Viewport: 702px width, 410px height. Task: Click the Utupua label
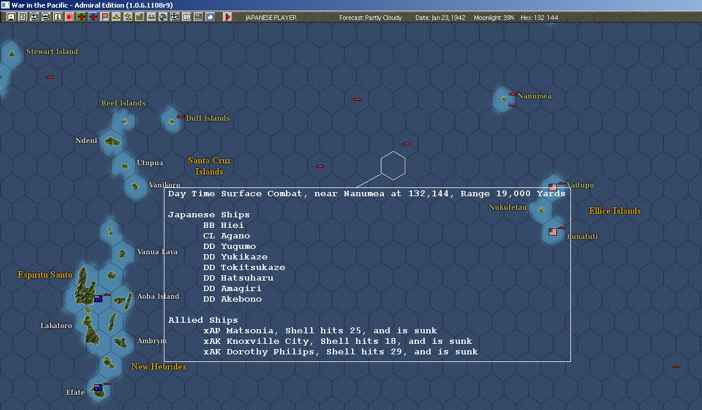(150, 163)
